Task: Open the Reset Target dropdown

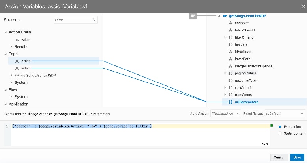Action: click(285, 113)
